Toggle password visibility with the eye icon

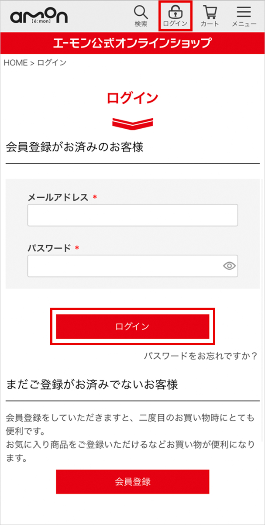pos(229,265)
